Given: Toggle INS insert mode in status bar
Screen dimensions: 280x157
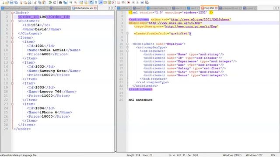Looking at the screenshot, I should coord(273,155).
